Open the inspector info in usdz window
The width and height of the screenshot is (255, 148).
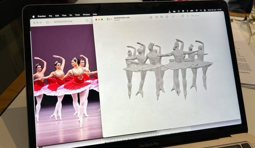pos(151,17)
